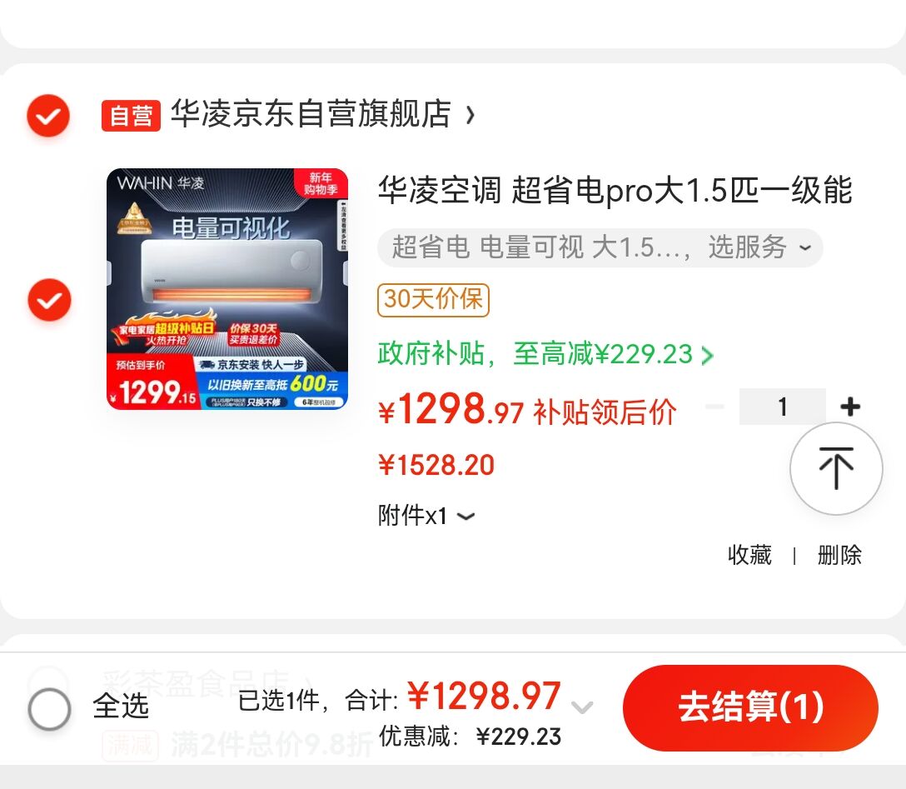This screenshot has height=789, width=906.
Task: Open the 华凌空调 product thumbnail
Action: coord(227,289)
